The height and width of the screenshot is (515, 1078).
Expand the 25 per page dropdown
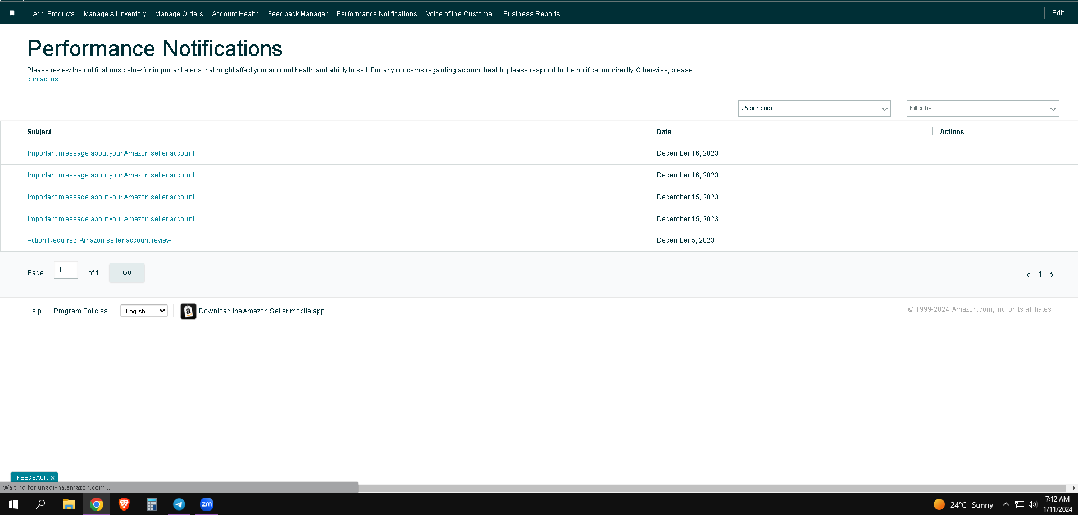click(x=814, y=108)
